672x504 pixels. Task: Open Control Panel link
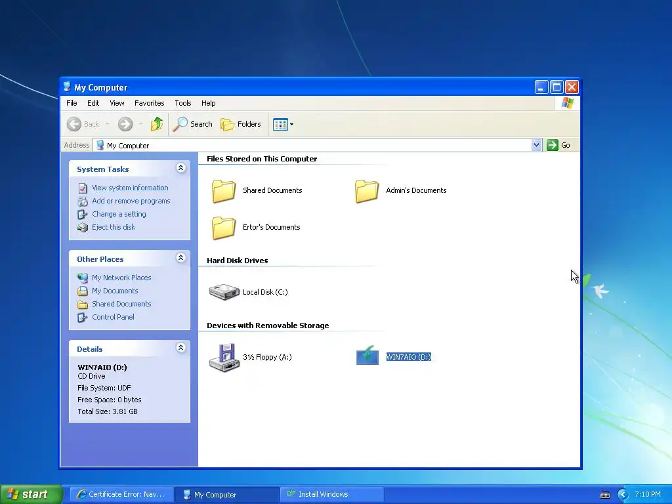click(x=113, y=317)
